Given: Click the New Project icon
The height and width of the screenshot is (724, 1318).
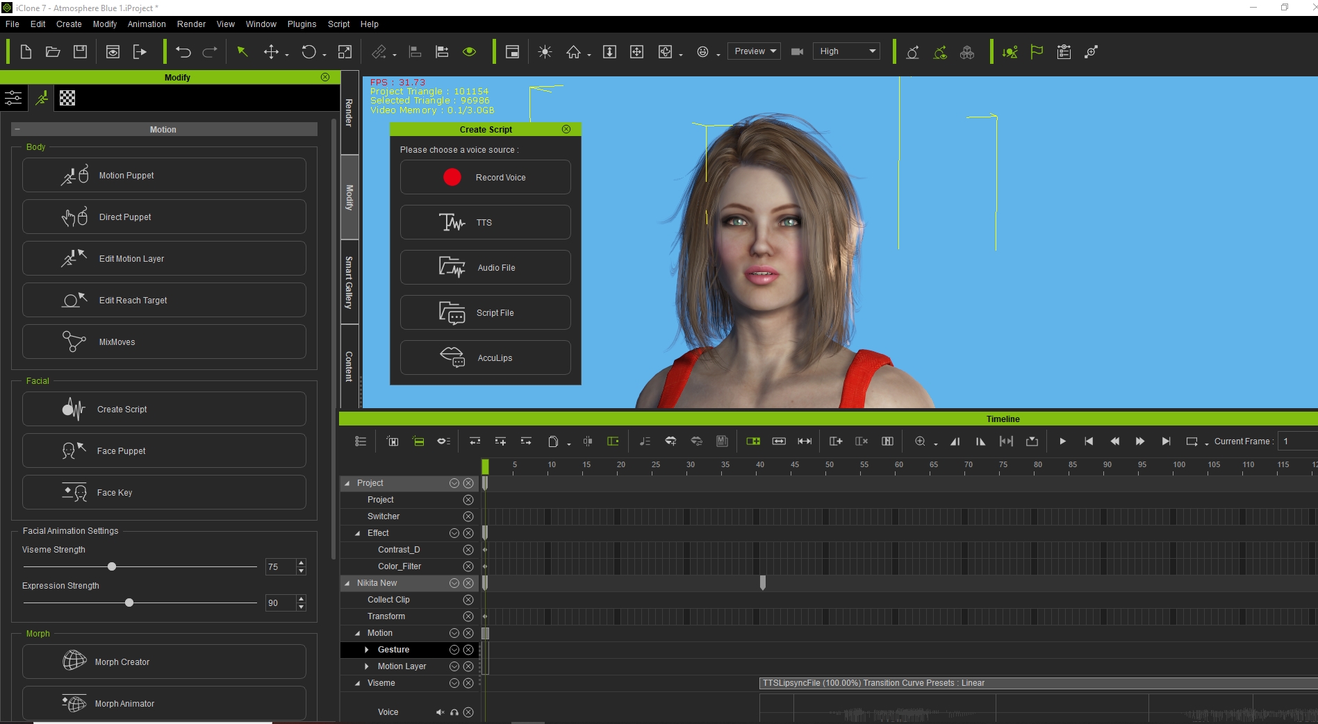Looking at the screenshot, I should point(26,51).
